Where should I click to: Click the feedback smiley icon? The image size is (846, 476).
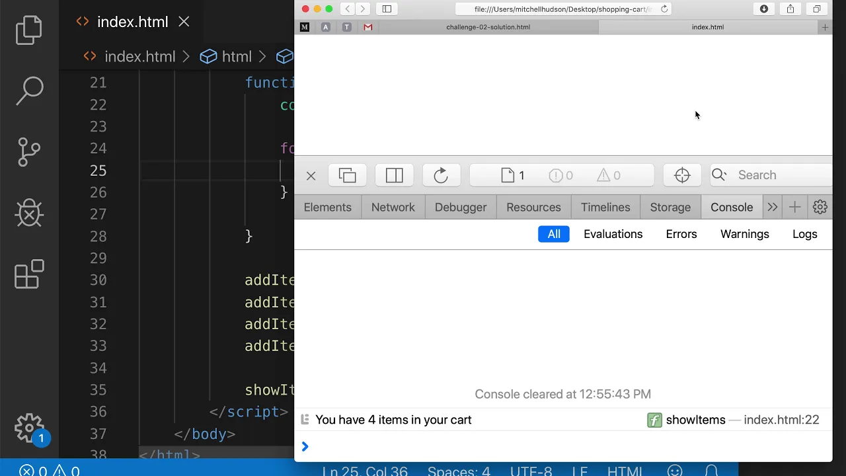(x=675, y=471)
